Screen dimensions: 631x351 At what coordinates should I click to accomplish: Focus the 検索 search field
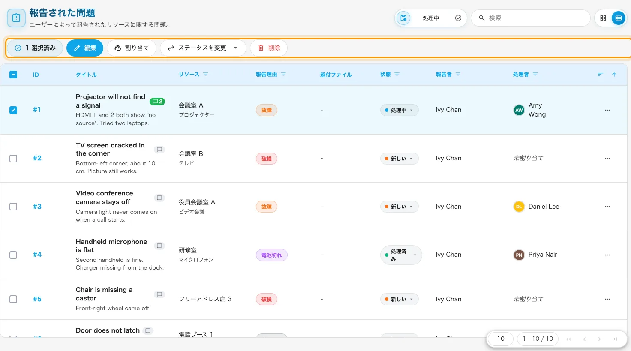tap(531, 18)
